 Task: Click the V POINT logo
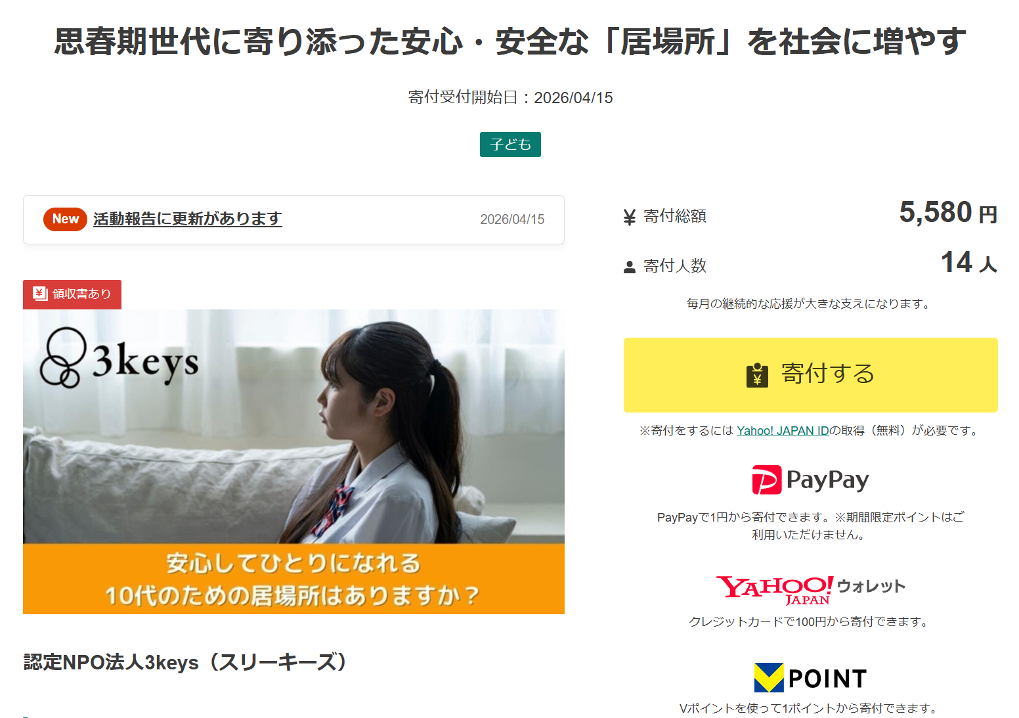(x=810, y=678)
